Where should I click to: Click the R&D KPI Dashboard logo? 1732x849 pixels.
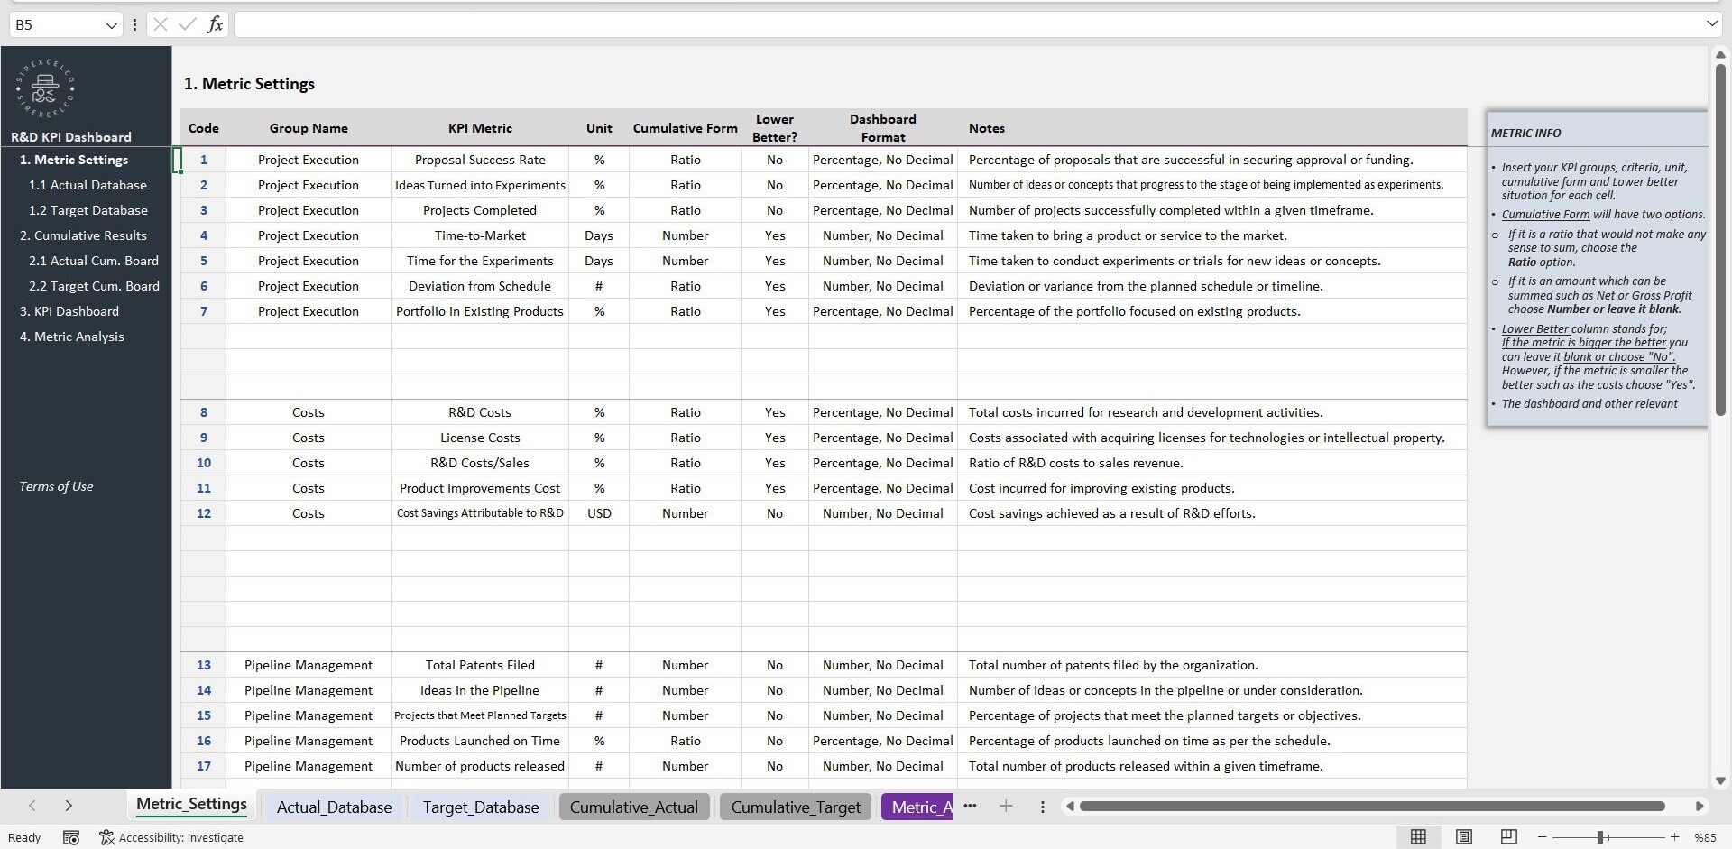click(44, 88)
